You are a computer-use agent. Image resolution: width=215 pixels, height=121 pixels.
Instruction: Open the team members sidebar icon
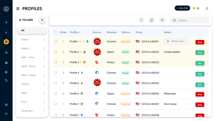click(x=6, y=63)
